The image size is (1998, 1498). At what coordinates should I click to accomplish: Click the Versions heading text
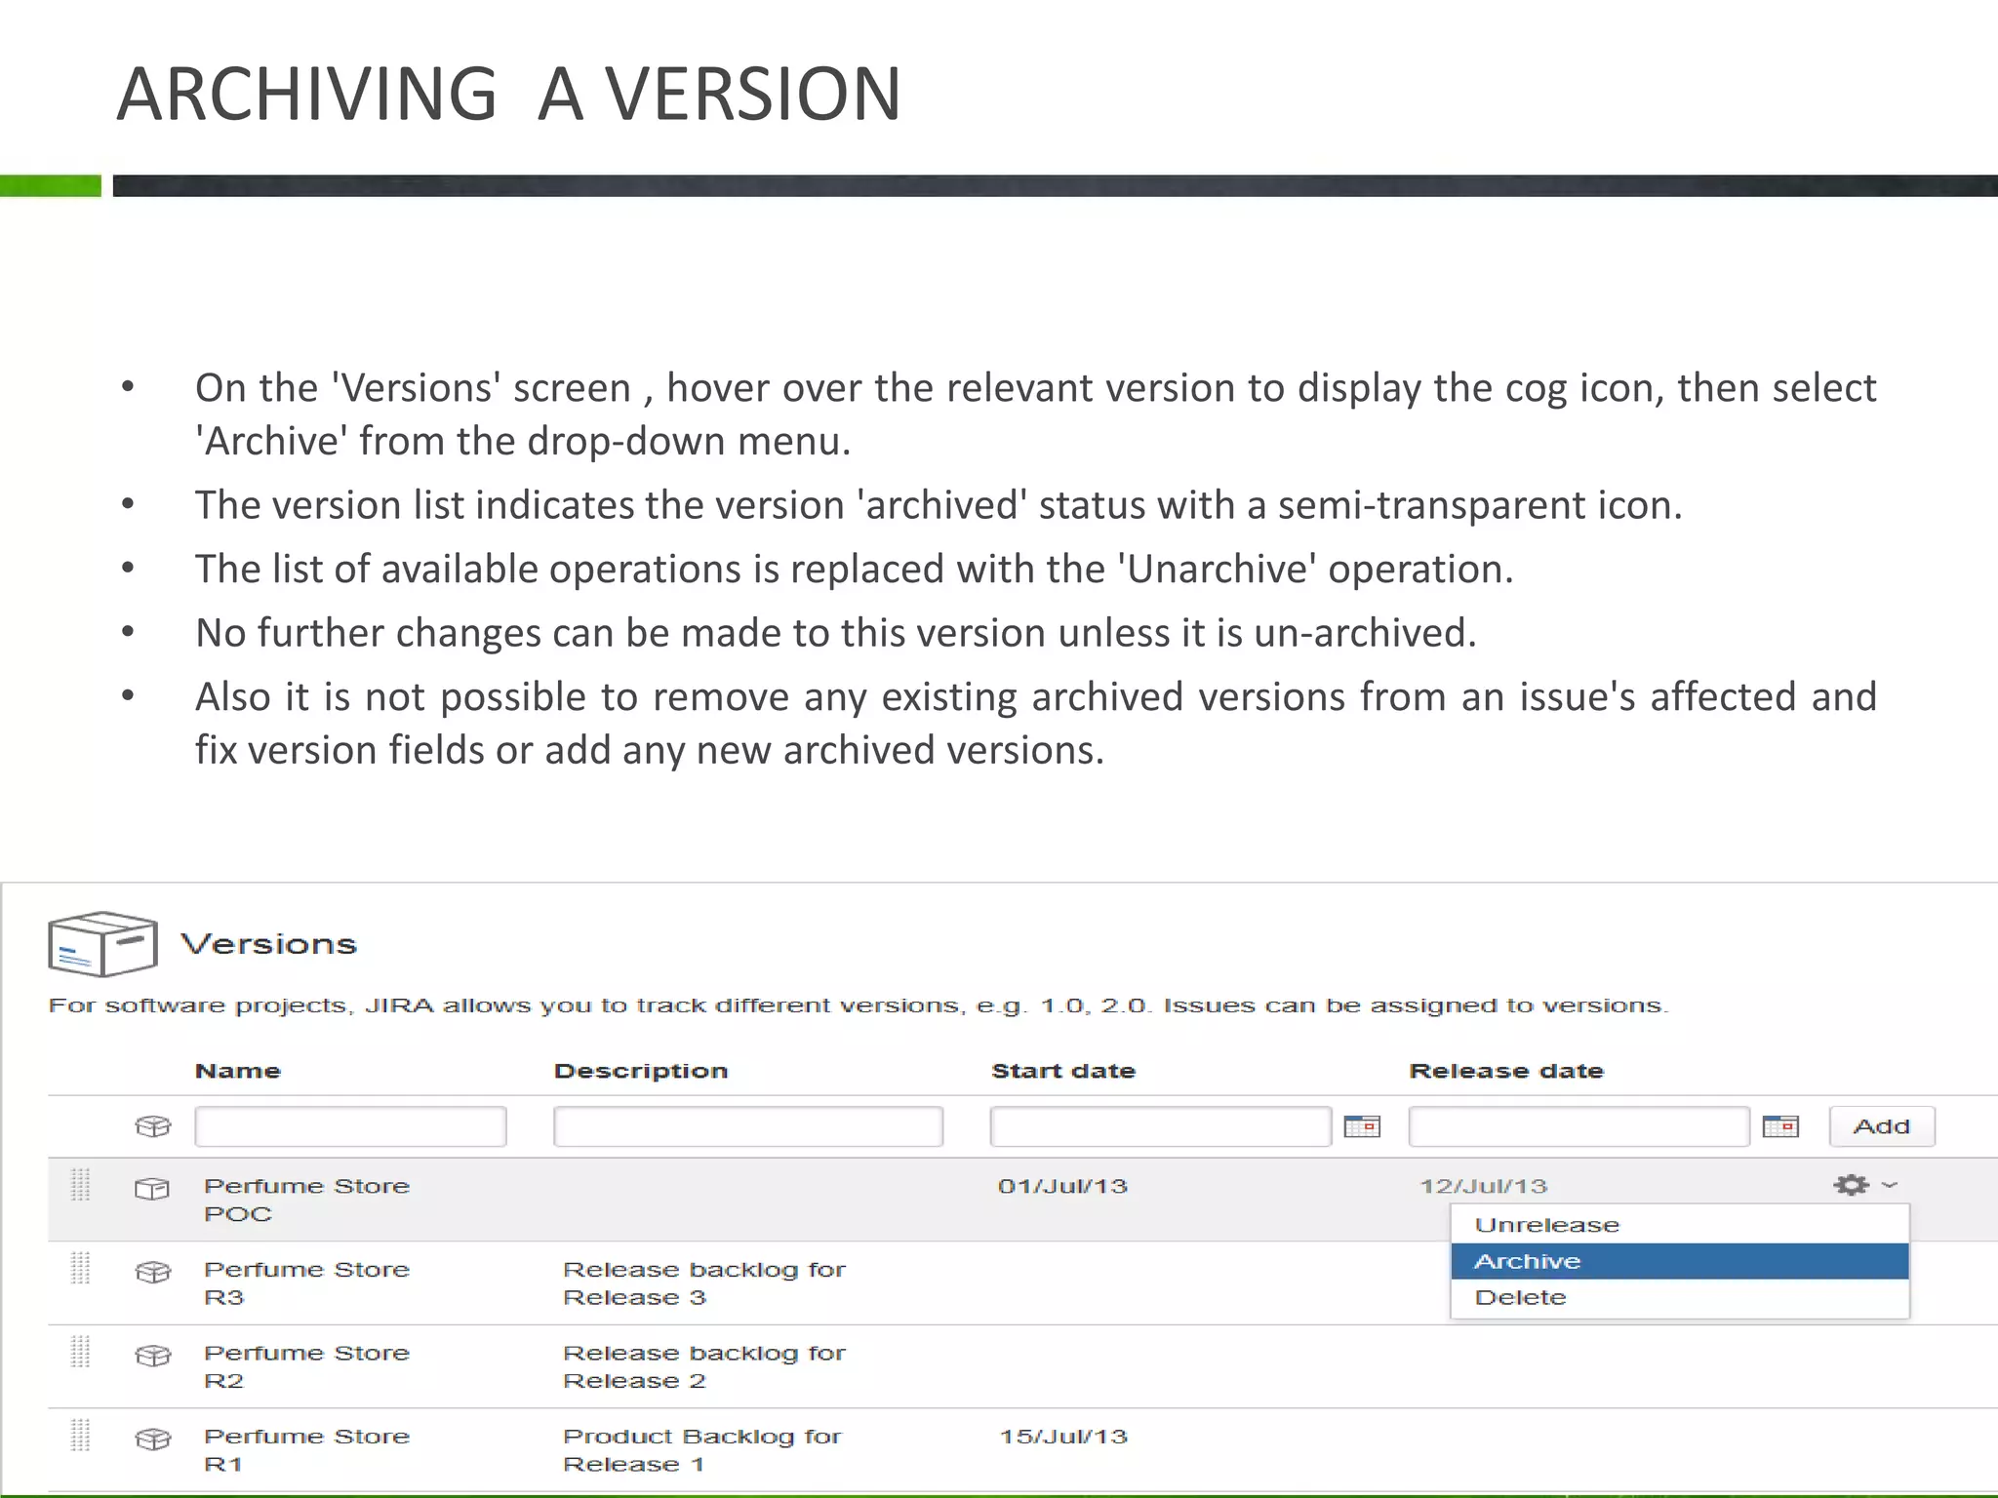pos(269,944)
